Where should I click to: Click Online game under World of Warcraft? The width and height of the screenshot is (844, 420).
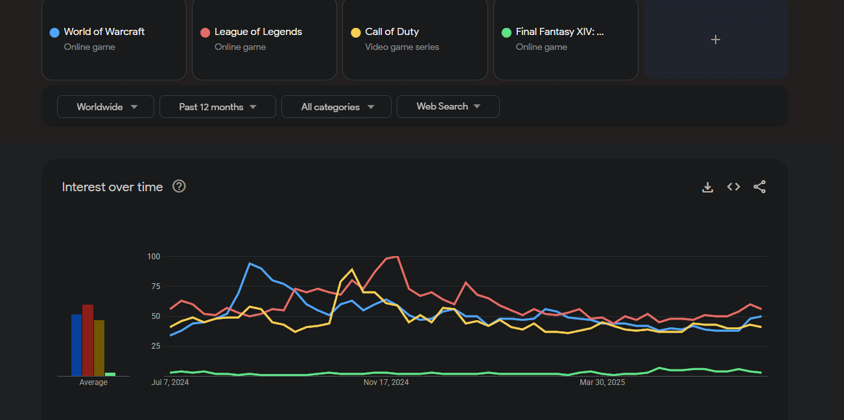pos(89,47)
